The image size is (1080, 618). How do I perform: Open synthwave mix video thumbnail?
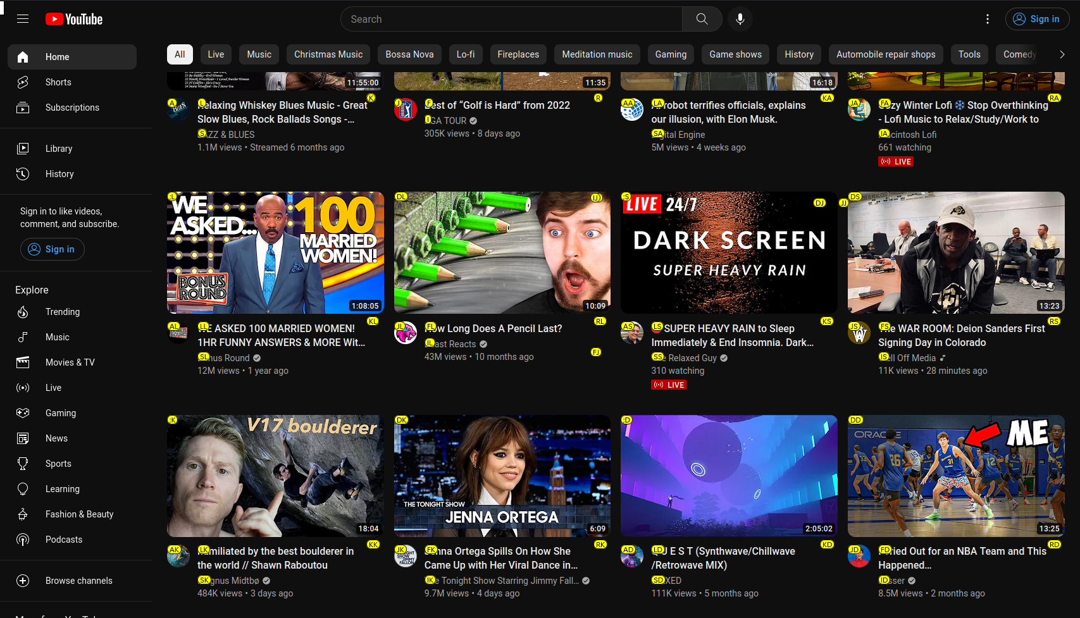[729, 476]
